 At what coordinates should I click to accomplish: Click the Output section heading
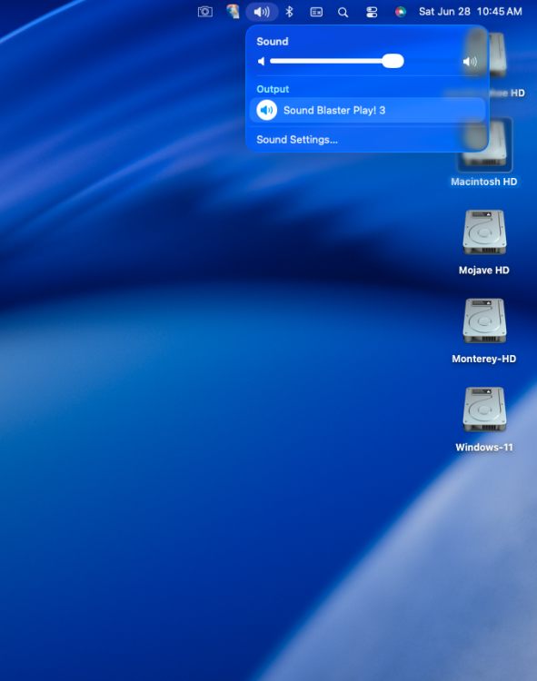point(273,89)
